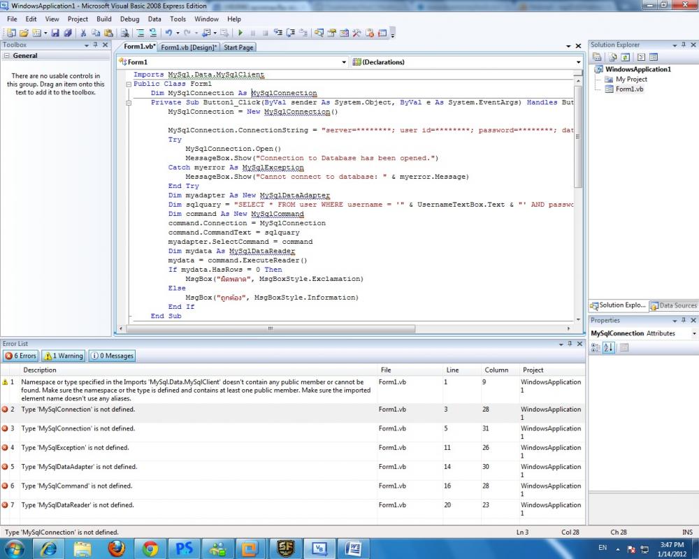Select error row "Type 'MySqlException' is not defined."
The width and height of the screenshot is (699, 559).
point(292,451)
